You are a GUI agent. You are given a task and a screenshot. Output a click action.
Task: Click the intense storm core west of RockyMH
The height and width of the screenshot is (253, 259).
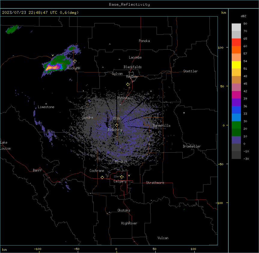pos(53,67)
